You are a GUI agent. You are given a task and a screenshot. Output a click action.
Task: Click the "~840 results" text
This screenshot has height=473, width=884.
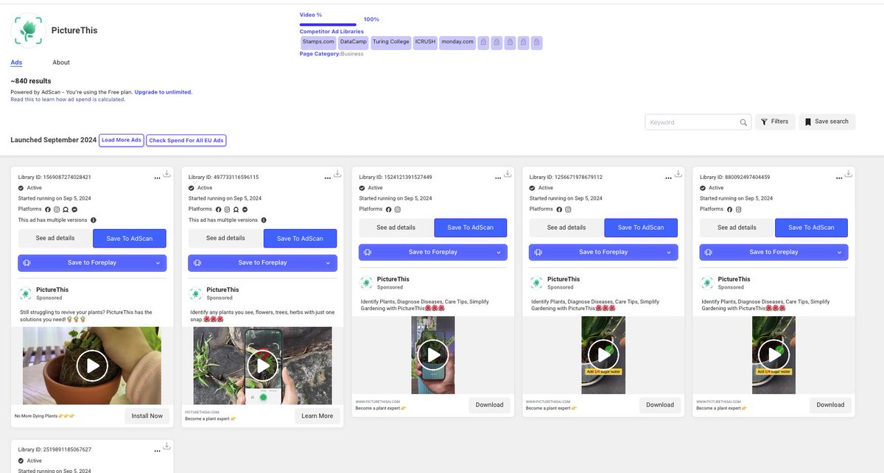31,81
